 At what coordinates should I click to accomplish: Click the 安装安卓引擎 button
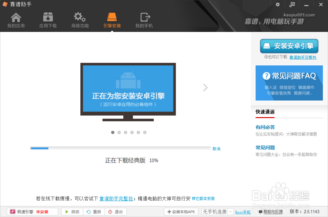(289, 46)
